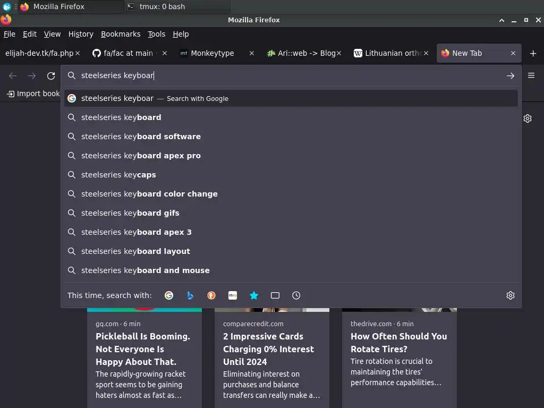Select suggestion 'steelseries keyboard software'
The height and width of the screenshot is (408, 544).
pyautogui.click(x=291, y=137)
